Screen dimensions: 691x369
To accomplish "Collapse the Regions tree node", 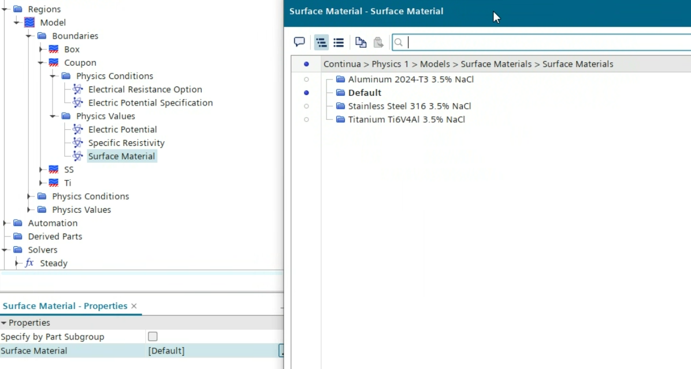I will (5, 9).
